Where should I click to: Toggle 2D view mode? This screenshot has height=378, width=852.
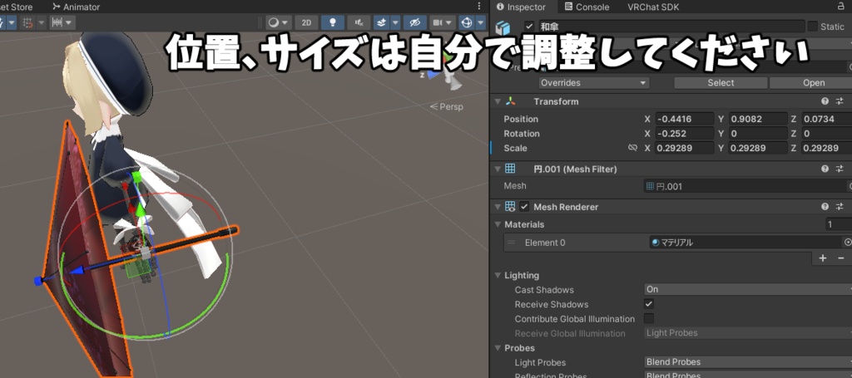pos(306,22)
